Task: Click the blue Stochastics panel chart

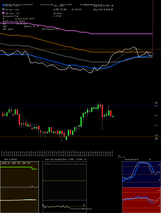Action: point(141,174)
